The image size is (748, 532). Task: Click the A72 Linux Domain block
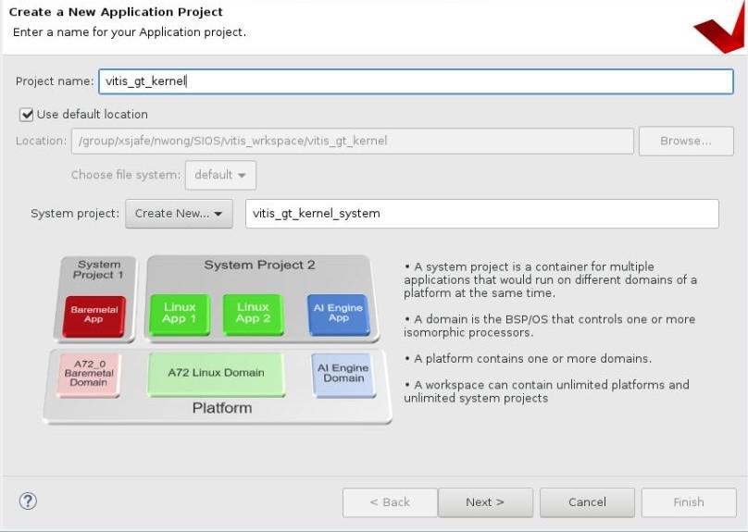216,374
